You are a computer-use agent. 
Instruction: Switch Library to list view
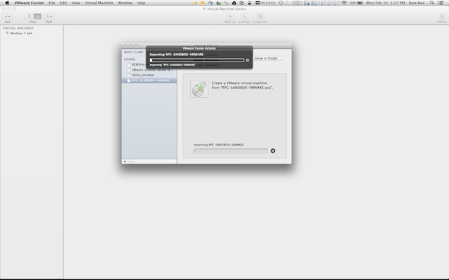(37, 17)
